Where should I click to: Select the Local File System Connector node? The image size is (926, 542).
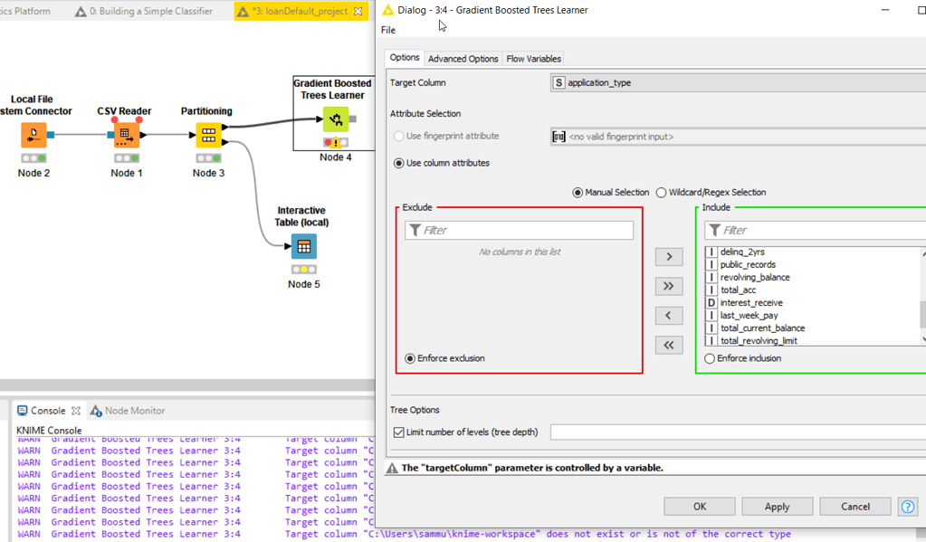(x=33, y=134)
